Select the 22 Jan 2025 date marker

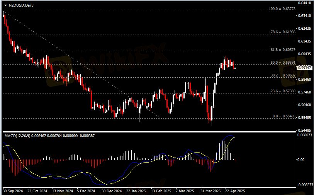(136, 191)
